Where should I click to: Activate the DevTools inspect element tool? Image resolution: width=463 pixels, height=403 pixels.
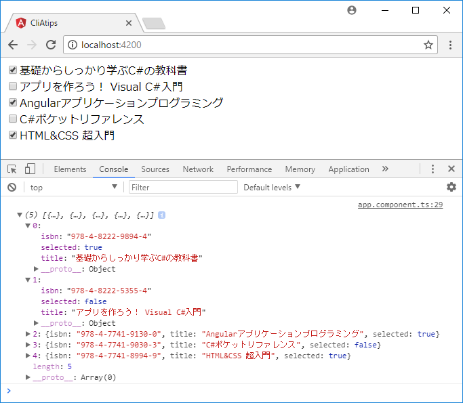tap(12, 169)
